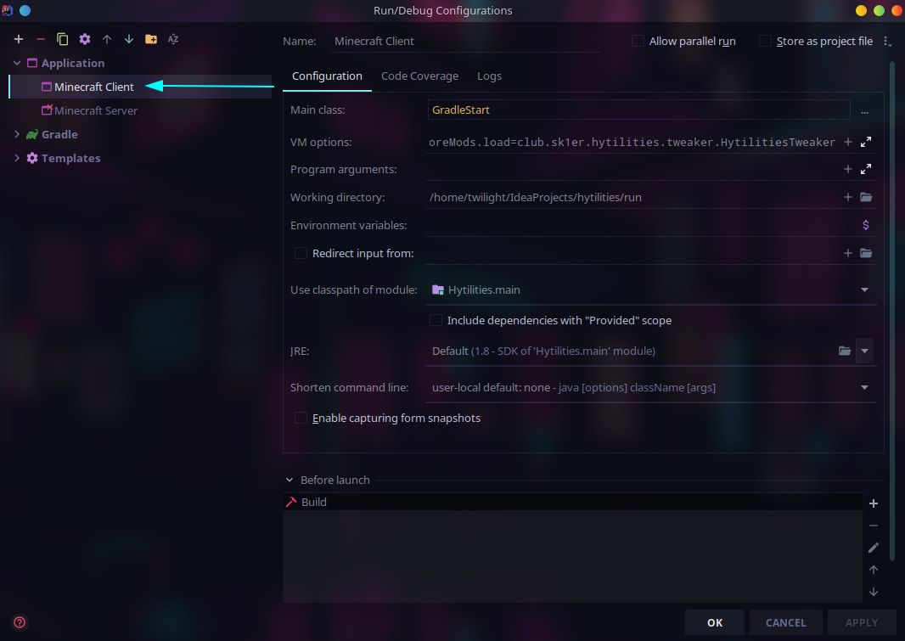This screenshot has height=641, width=905.
Task: Tick Include dependencies with Provided scope
Action: [x=436, y=320]
